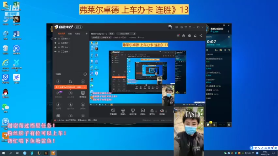Screen dimensions: 278x156
Task: Edit the pill field with pencil beside 修改
Action: tap(126, 34)
